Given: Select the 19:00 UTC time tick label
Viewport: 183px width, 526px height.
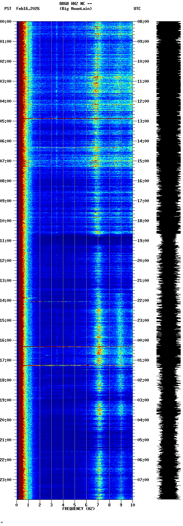Looking at the screenshot, I should click(x=143, y=241).
